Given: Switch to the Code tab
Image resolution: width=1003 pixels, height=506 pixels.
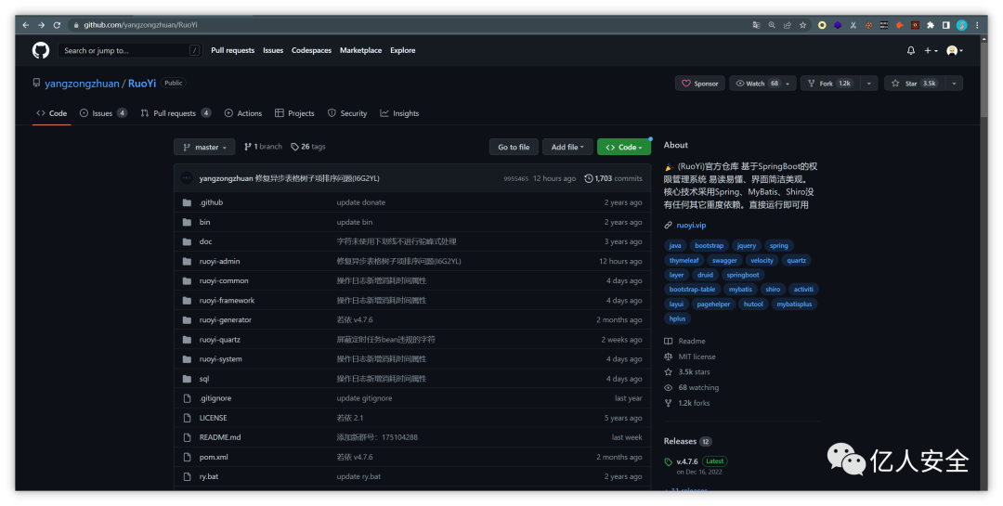Looking at the screenshot, I should 52,113.
